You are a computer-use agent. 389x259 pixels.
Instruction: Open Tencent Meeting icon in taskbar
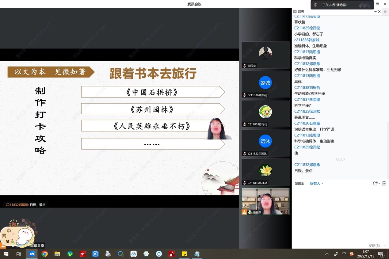pos(32,254)
